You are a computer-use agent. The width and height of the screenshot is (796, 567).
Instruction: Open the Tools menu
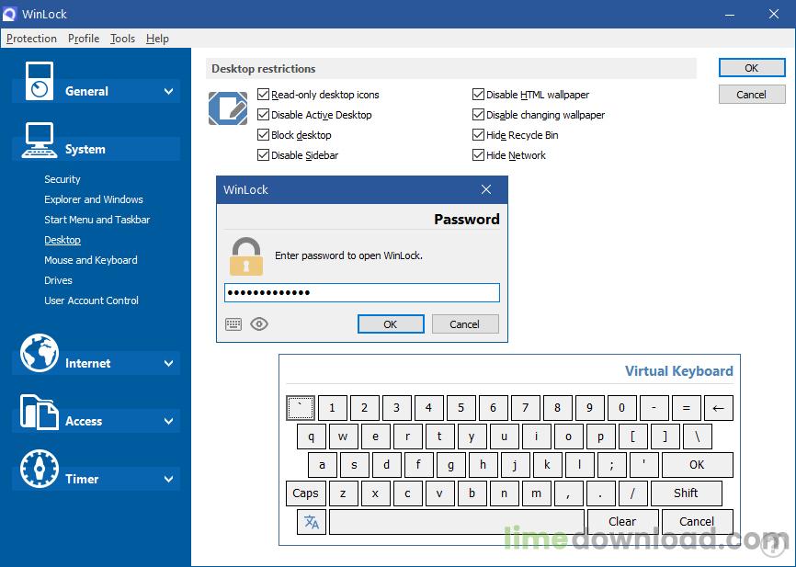point(122,39)
